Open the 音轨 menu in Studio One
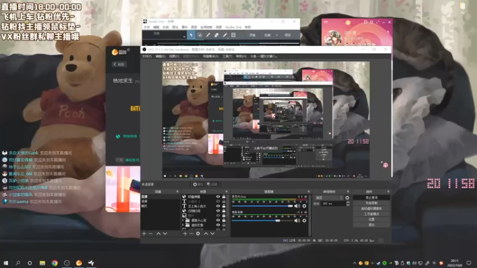The image size is (477, 268). tap(175, 27)
